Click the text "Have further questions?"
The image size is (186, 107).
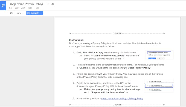click(x=89, y=99)
